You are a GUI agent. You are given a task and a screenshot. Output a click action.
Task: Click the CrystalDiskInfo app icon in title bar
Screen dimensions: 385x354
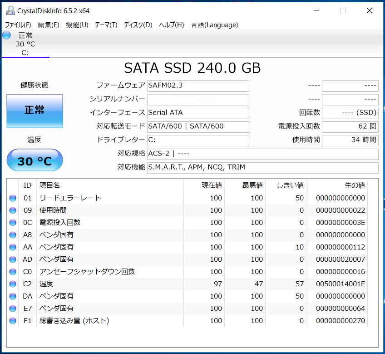click(10, 10)
